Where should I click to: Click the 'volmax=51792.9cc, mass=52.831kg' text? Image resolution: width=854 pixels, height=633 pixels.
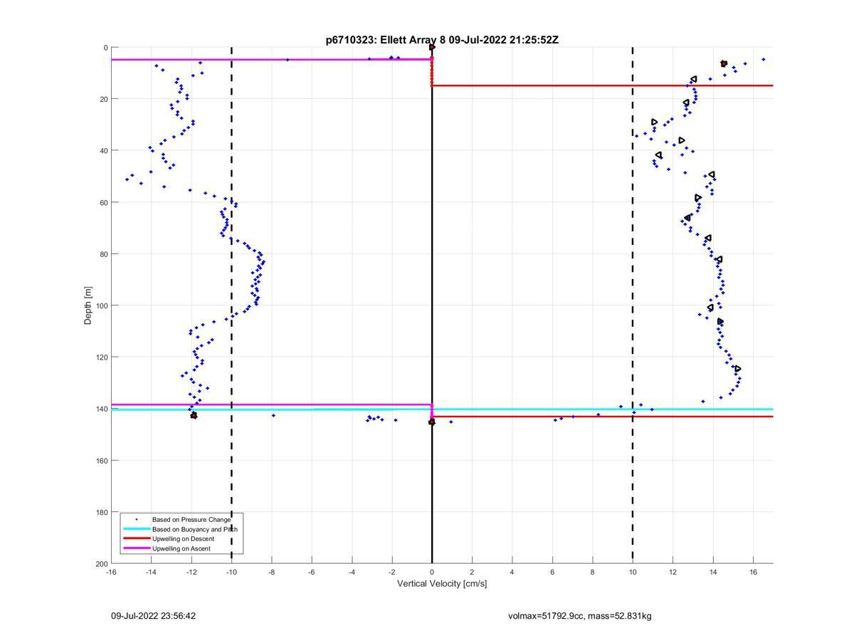coord(580,616)
